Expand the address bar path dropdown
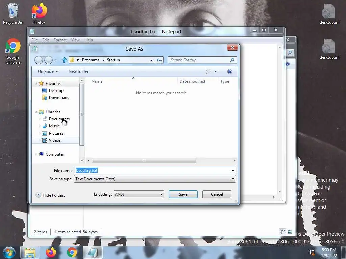 click(151, 60)
